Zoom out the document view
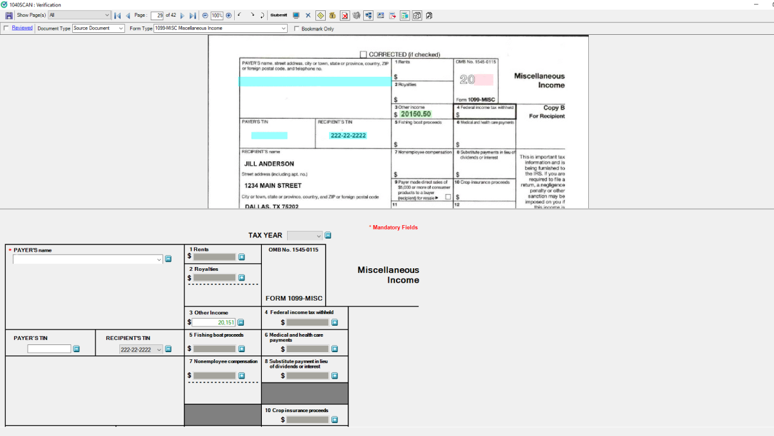Image resolution: width=774 pixels, height=436 pixels. point(205,15)
